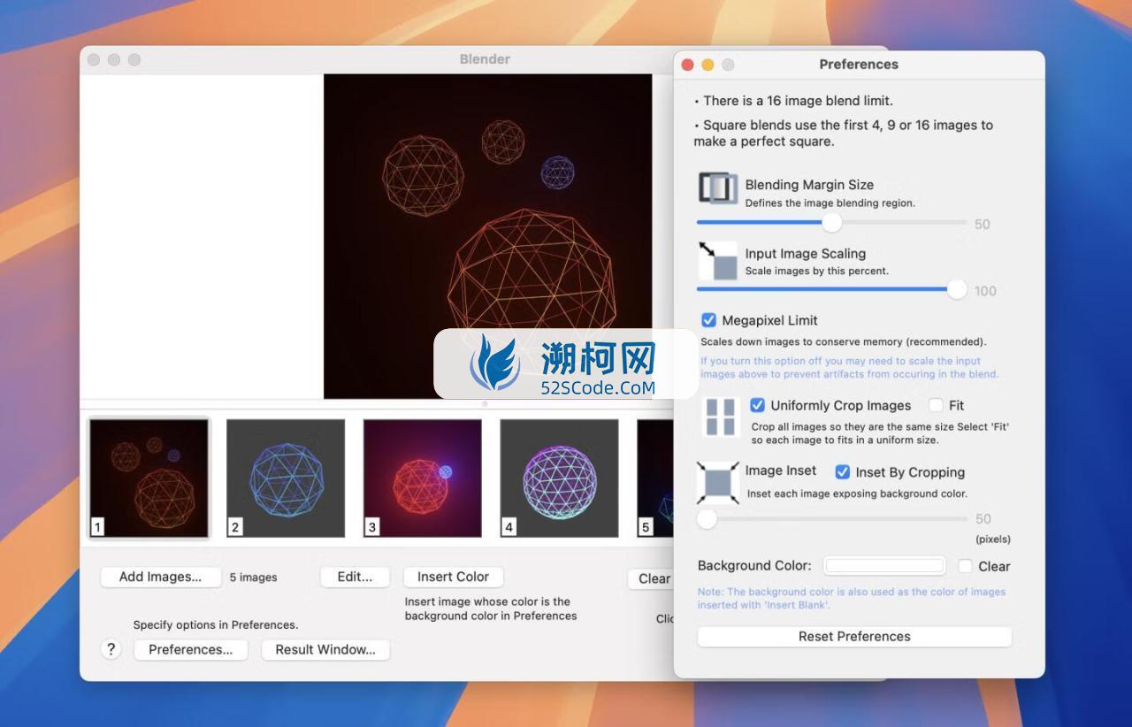Check the Clear background color checkbox

tap(966, 566)
